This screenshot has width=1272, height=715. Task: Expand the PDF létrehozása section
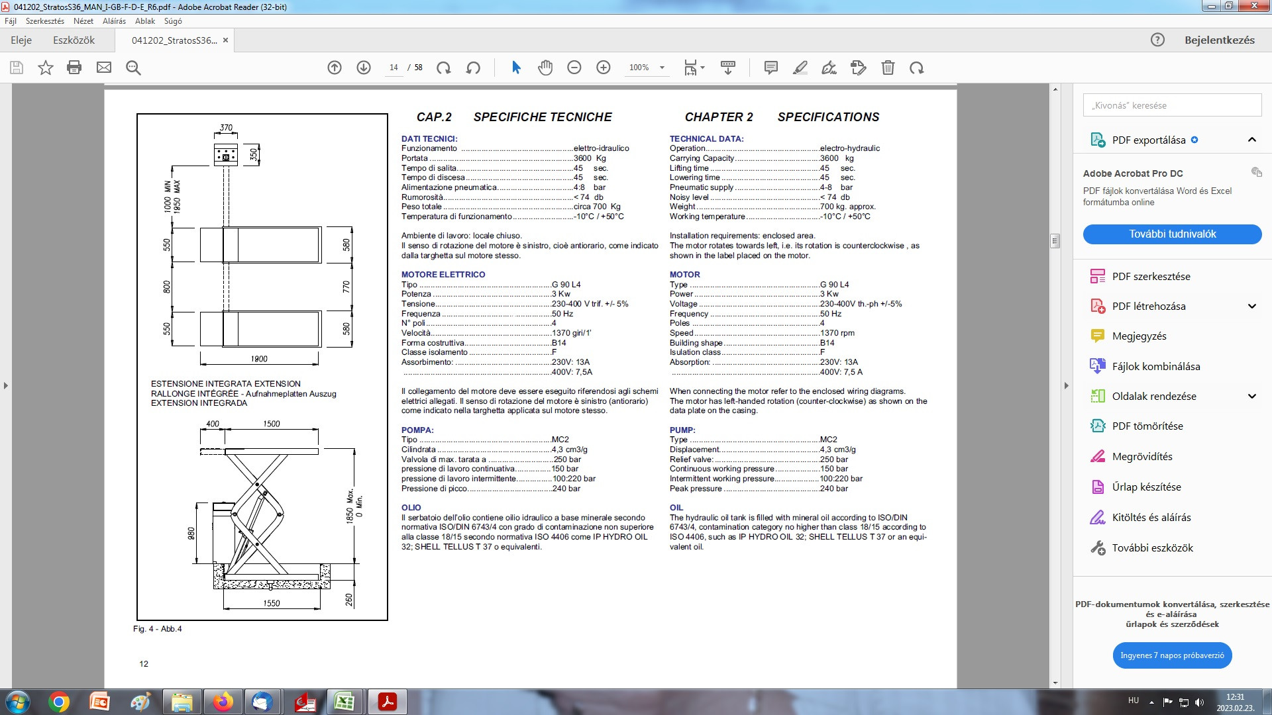point(1252,306)
